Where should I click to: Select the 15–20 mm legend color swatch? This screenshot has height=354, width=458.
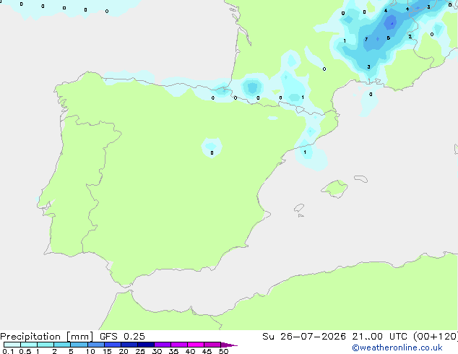[x=113, y=345]
